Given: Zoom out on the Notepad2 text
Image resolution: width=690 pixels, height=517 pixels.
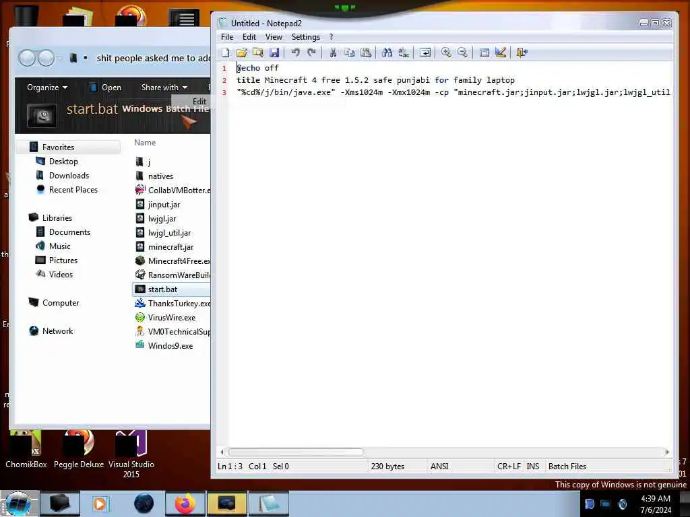Looking at the screenshot, I should coord(462,53).
